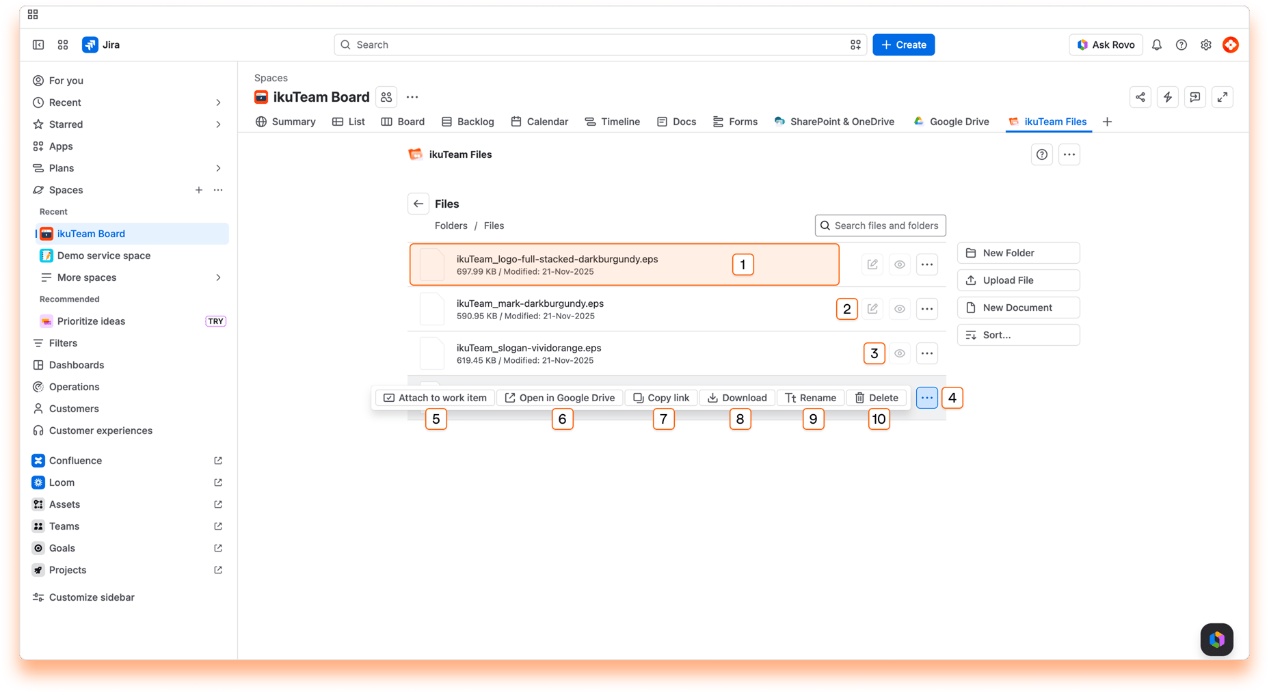The width and height of the screenshot is (1269, 693).
Task: Focus the Search files and folders field
Action: coord(881,226)
